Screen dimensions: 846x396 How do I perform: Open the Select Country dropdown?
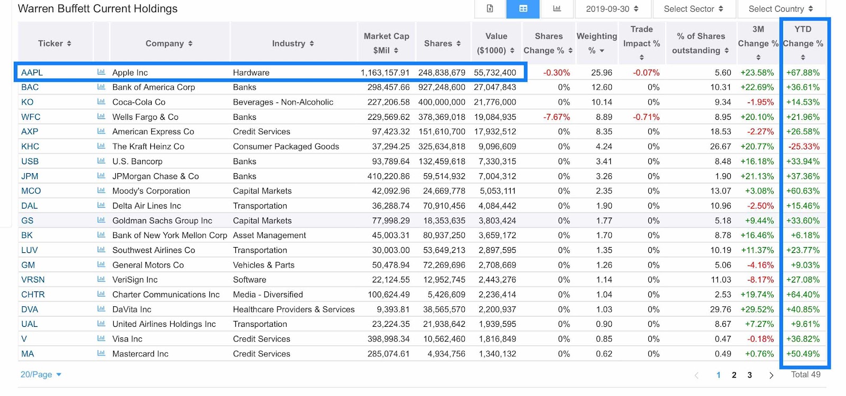pos(780,9)
